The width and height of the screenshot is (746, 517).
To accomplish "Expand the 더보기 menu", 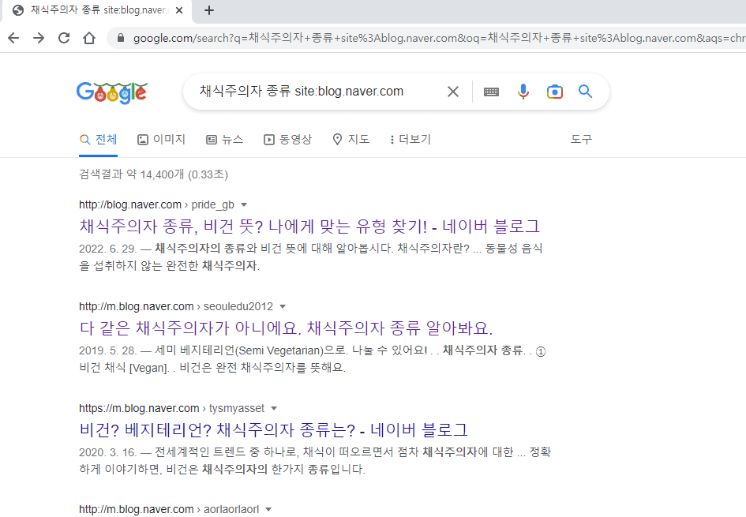I will point(410,140).
